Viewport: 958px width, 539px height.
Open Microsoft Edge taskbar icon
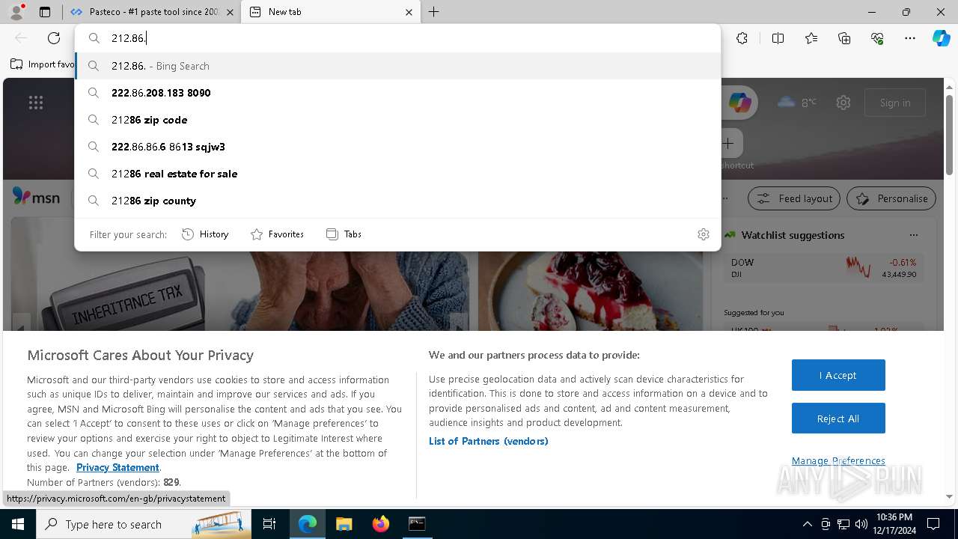(308, 524)
